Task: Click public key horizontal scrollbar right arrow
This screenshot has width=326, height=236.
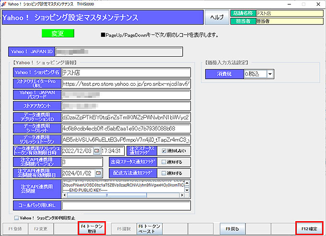Action: [x=182, y=195]
